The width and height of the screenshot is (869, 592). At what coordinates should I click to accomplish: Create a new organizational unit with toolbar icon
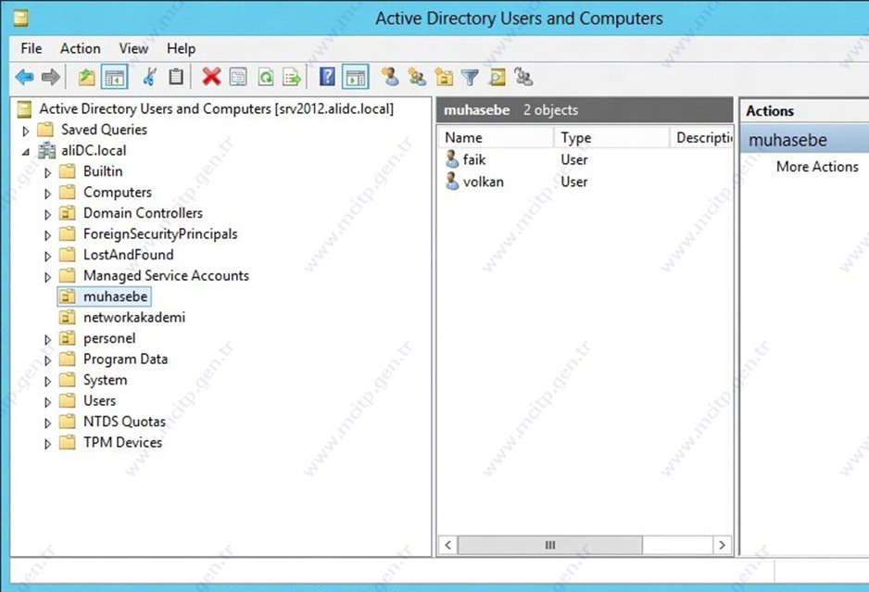[444, 77]
